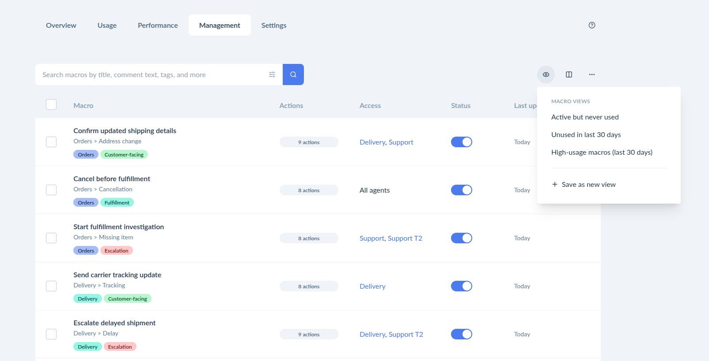Image resolution: width=709 pixels, height=361 pixels.
Task: Toggle the macro views eye icon
Action: 546,74
